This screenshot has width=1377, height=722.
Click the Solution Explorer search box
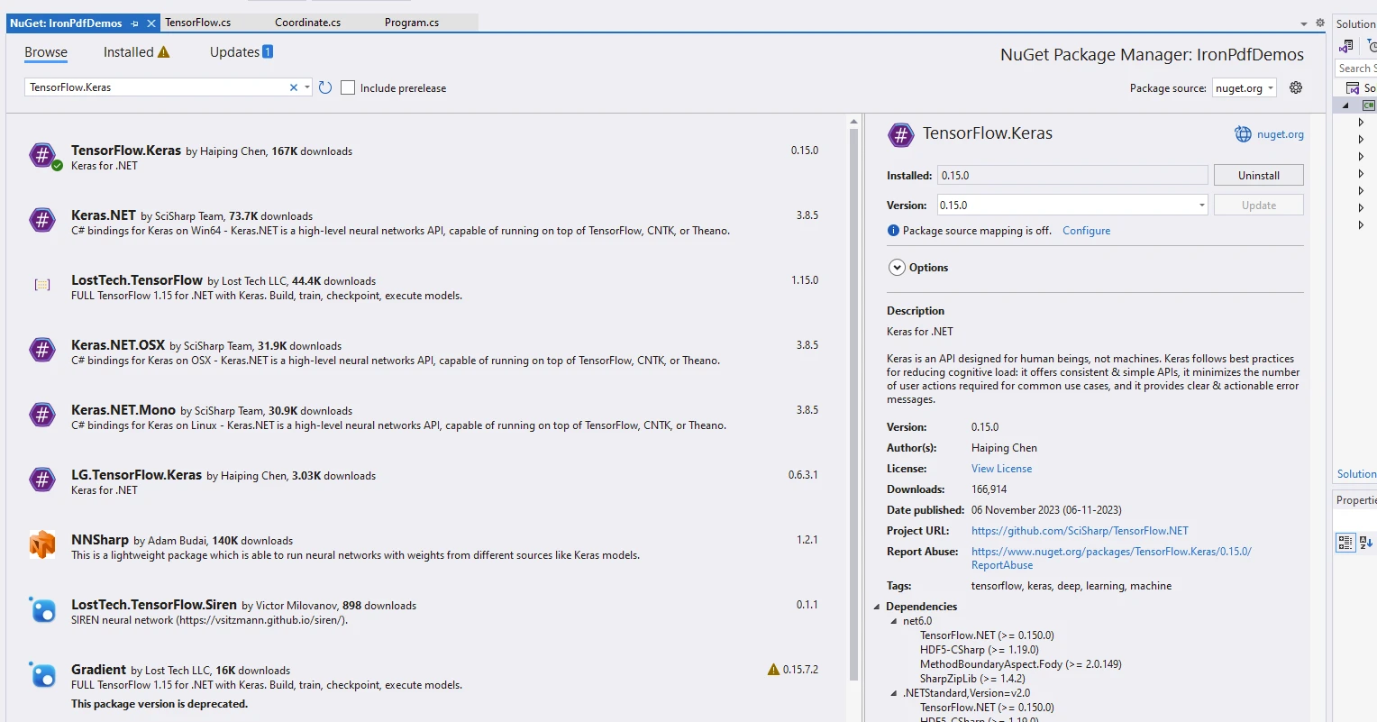tap(1355, 69)
